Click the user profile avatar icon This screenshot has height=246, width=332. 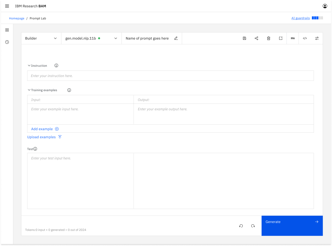[x=325, y=6]
